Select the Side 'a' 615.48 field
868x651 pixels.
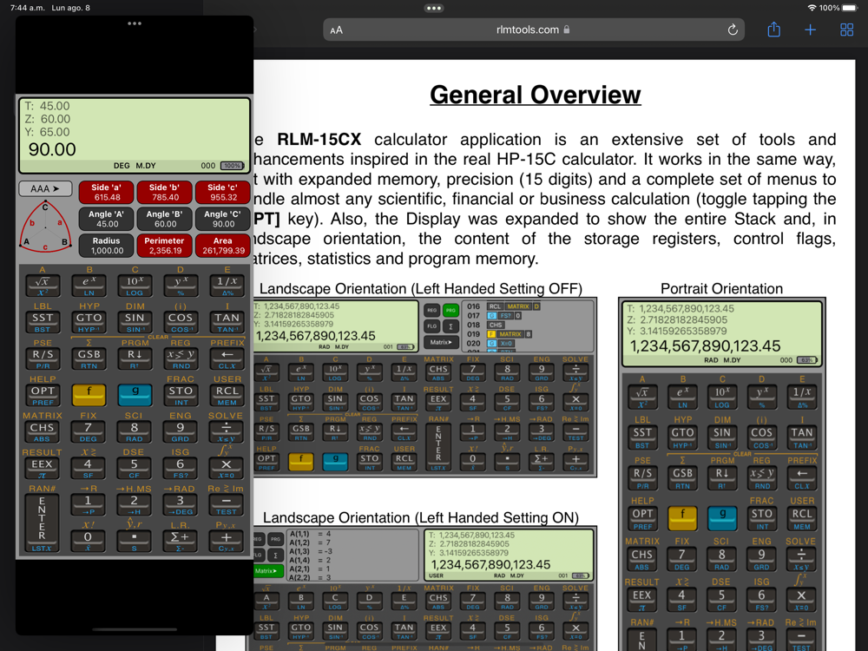(107, 192)
